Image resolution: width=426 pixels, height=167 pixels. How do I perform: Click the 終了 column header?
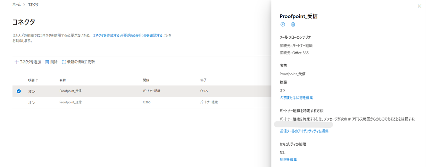pyautogui.click(x=203, y=80)
